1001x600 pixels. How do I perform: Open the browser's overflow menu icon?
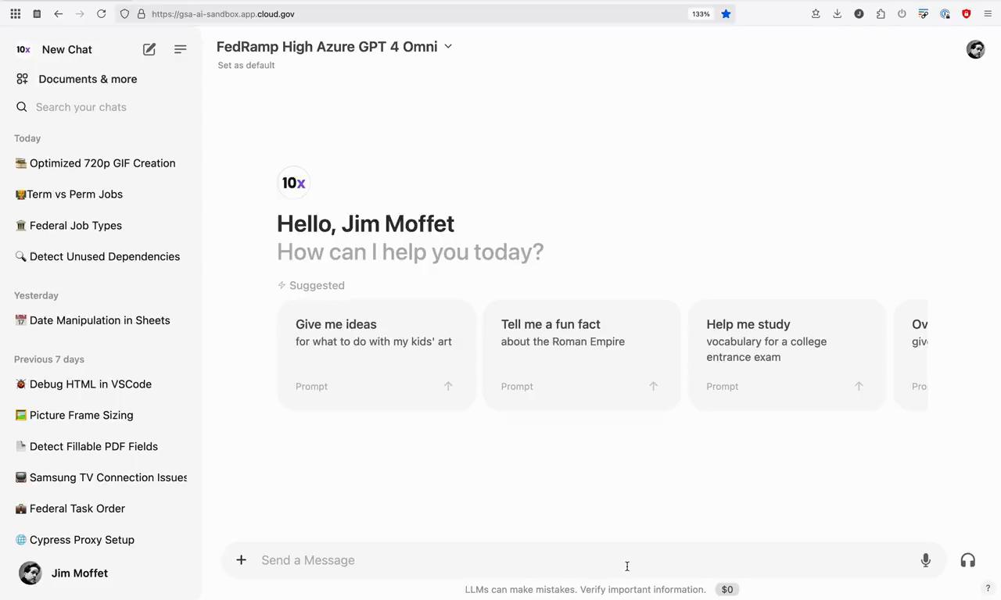(988, 13)
